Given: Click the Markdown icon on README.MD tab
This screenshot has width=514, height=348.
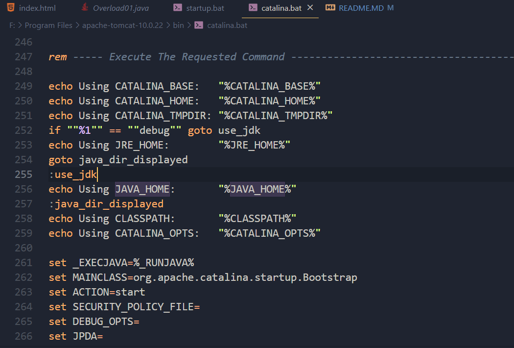Looking at the screenshot, I should [x=330, y=8].
